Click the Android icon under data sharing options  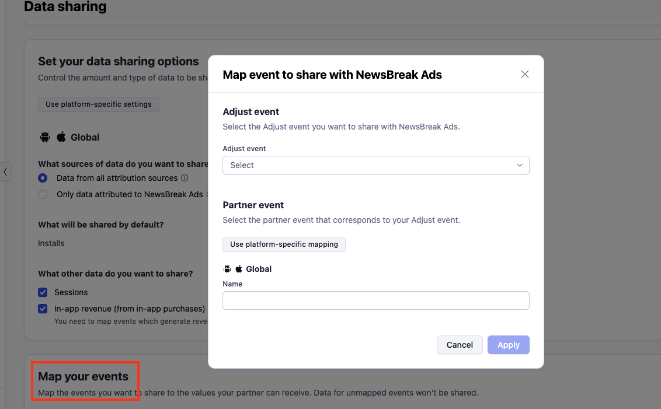click(45, 137)
